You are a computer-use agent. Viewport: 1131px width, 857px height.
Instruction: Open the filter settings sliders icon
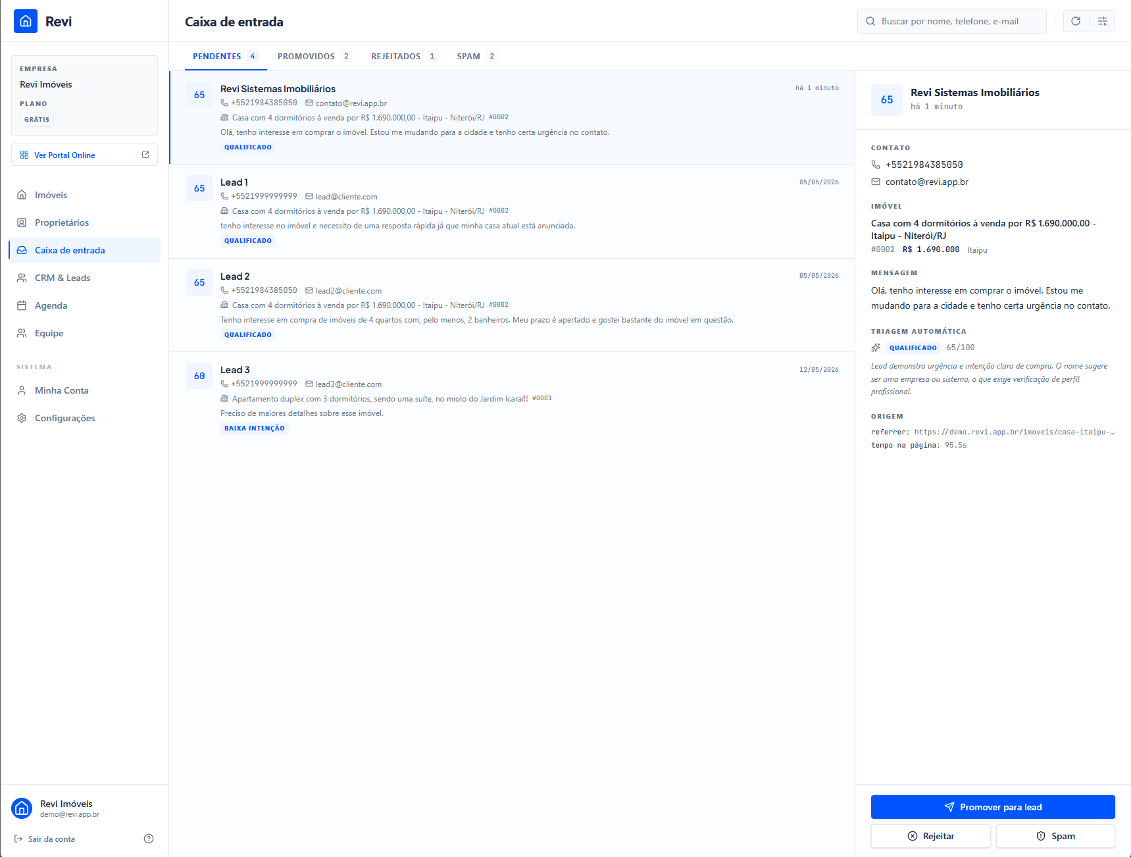click(1103, 21)
